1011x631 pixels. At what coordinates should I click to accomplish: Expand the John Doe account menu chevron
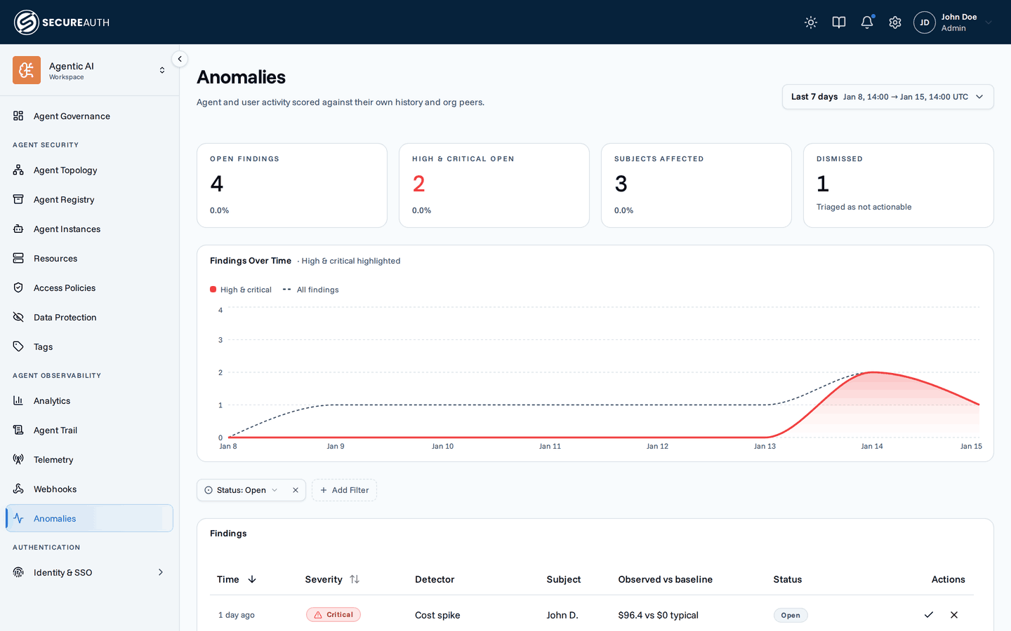[x=989, y=22]
